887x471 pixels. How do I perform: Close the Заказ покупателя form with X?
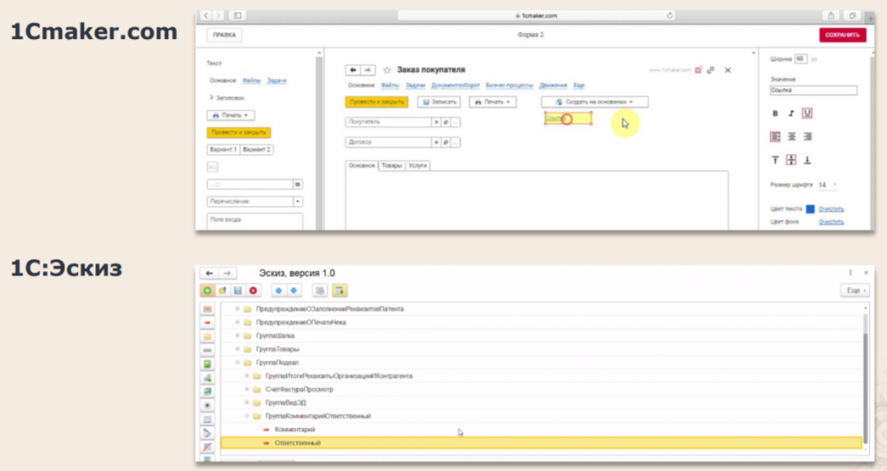728,70
